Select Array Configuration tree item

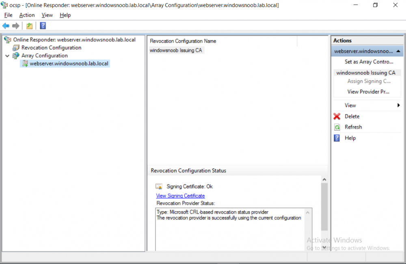[45, 56]
